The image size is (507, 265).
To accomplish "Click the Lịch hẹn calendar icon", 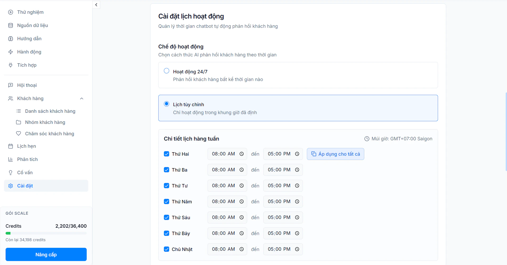I will pos(11,146).
